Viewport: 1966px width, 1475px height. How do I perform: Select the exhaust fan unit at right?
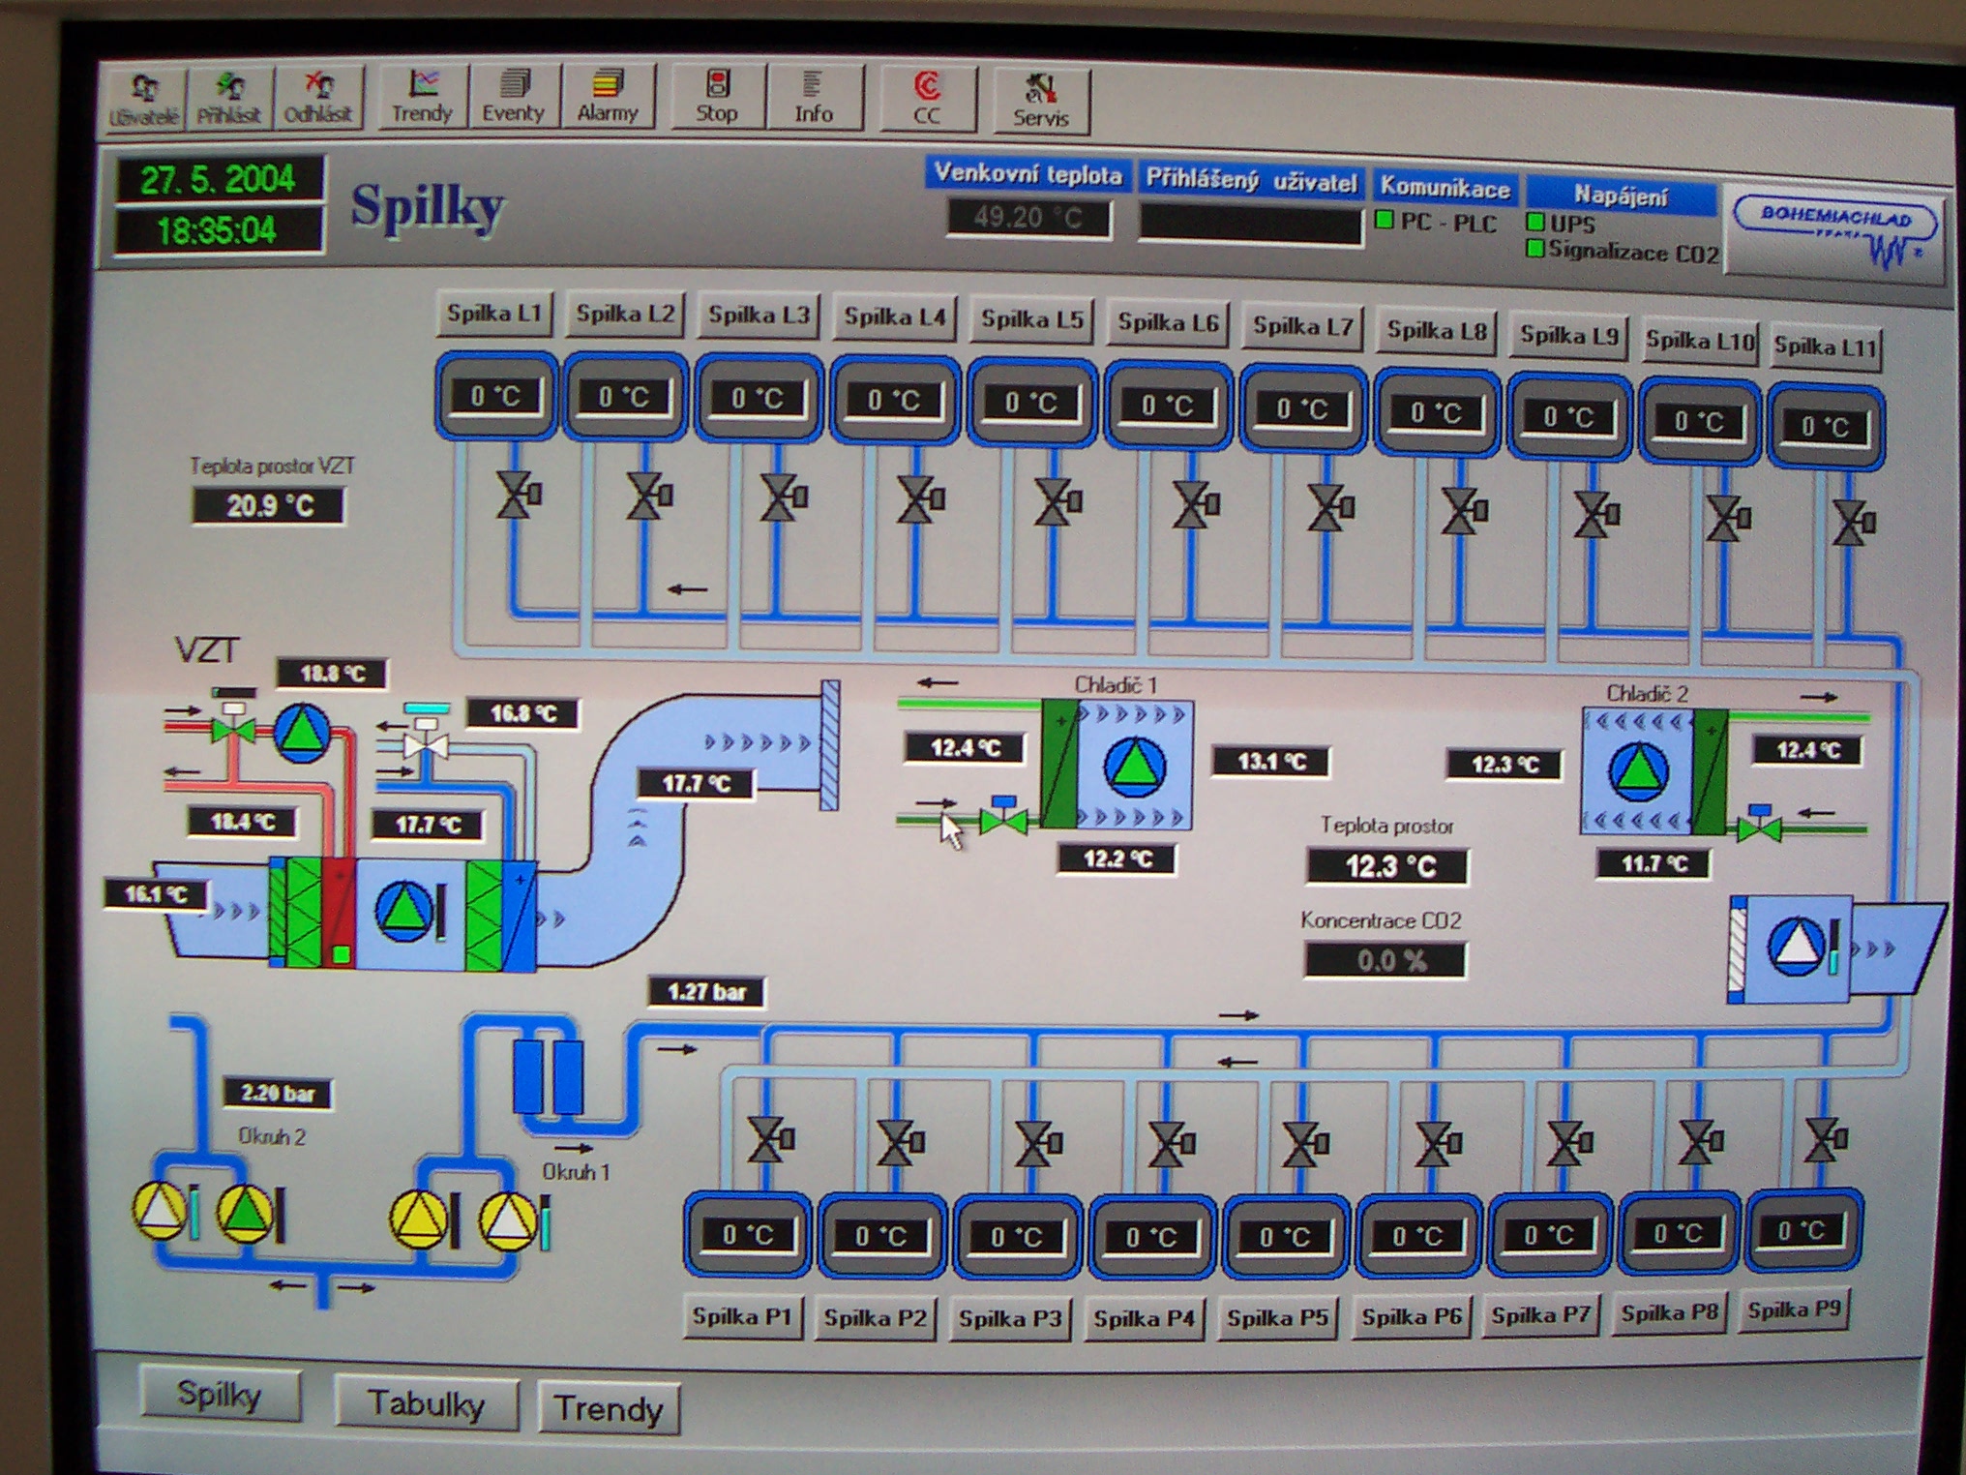point(1797,945)
